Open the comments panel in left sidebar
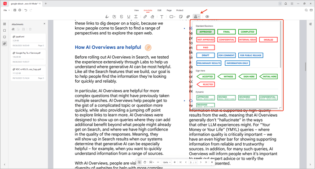The height and width of the screenshot is (169, 315). (4, 37)
